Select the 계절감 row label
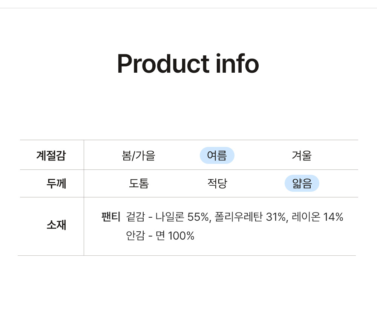The height and width of the screenshot is (310, 377). tap(51, 155)
